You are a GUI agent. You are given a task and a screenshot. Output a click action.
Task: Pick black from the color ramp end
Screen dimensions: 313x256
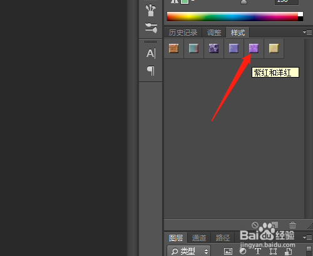[300, 19]
